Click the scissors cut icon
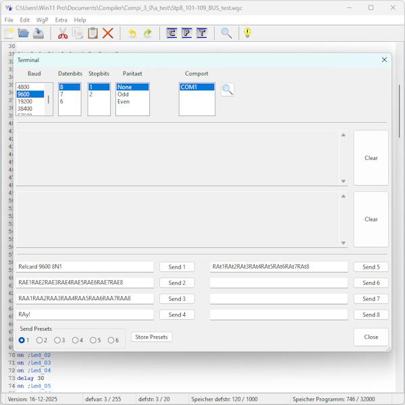This screenshot has width=405, height=405. (63, 33)
